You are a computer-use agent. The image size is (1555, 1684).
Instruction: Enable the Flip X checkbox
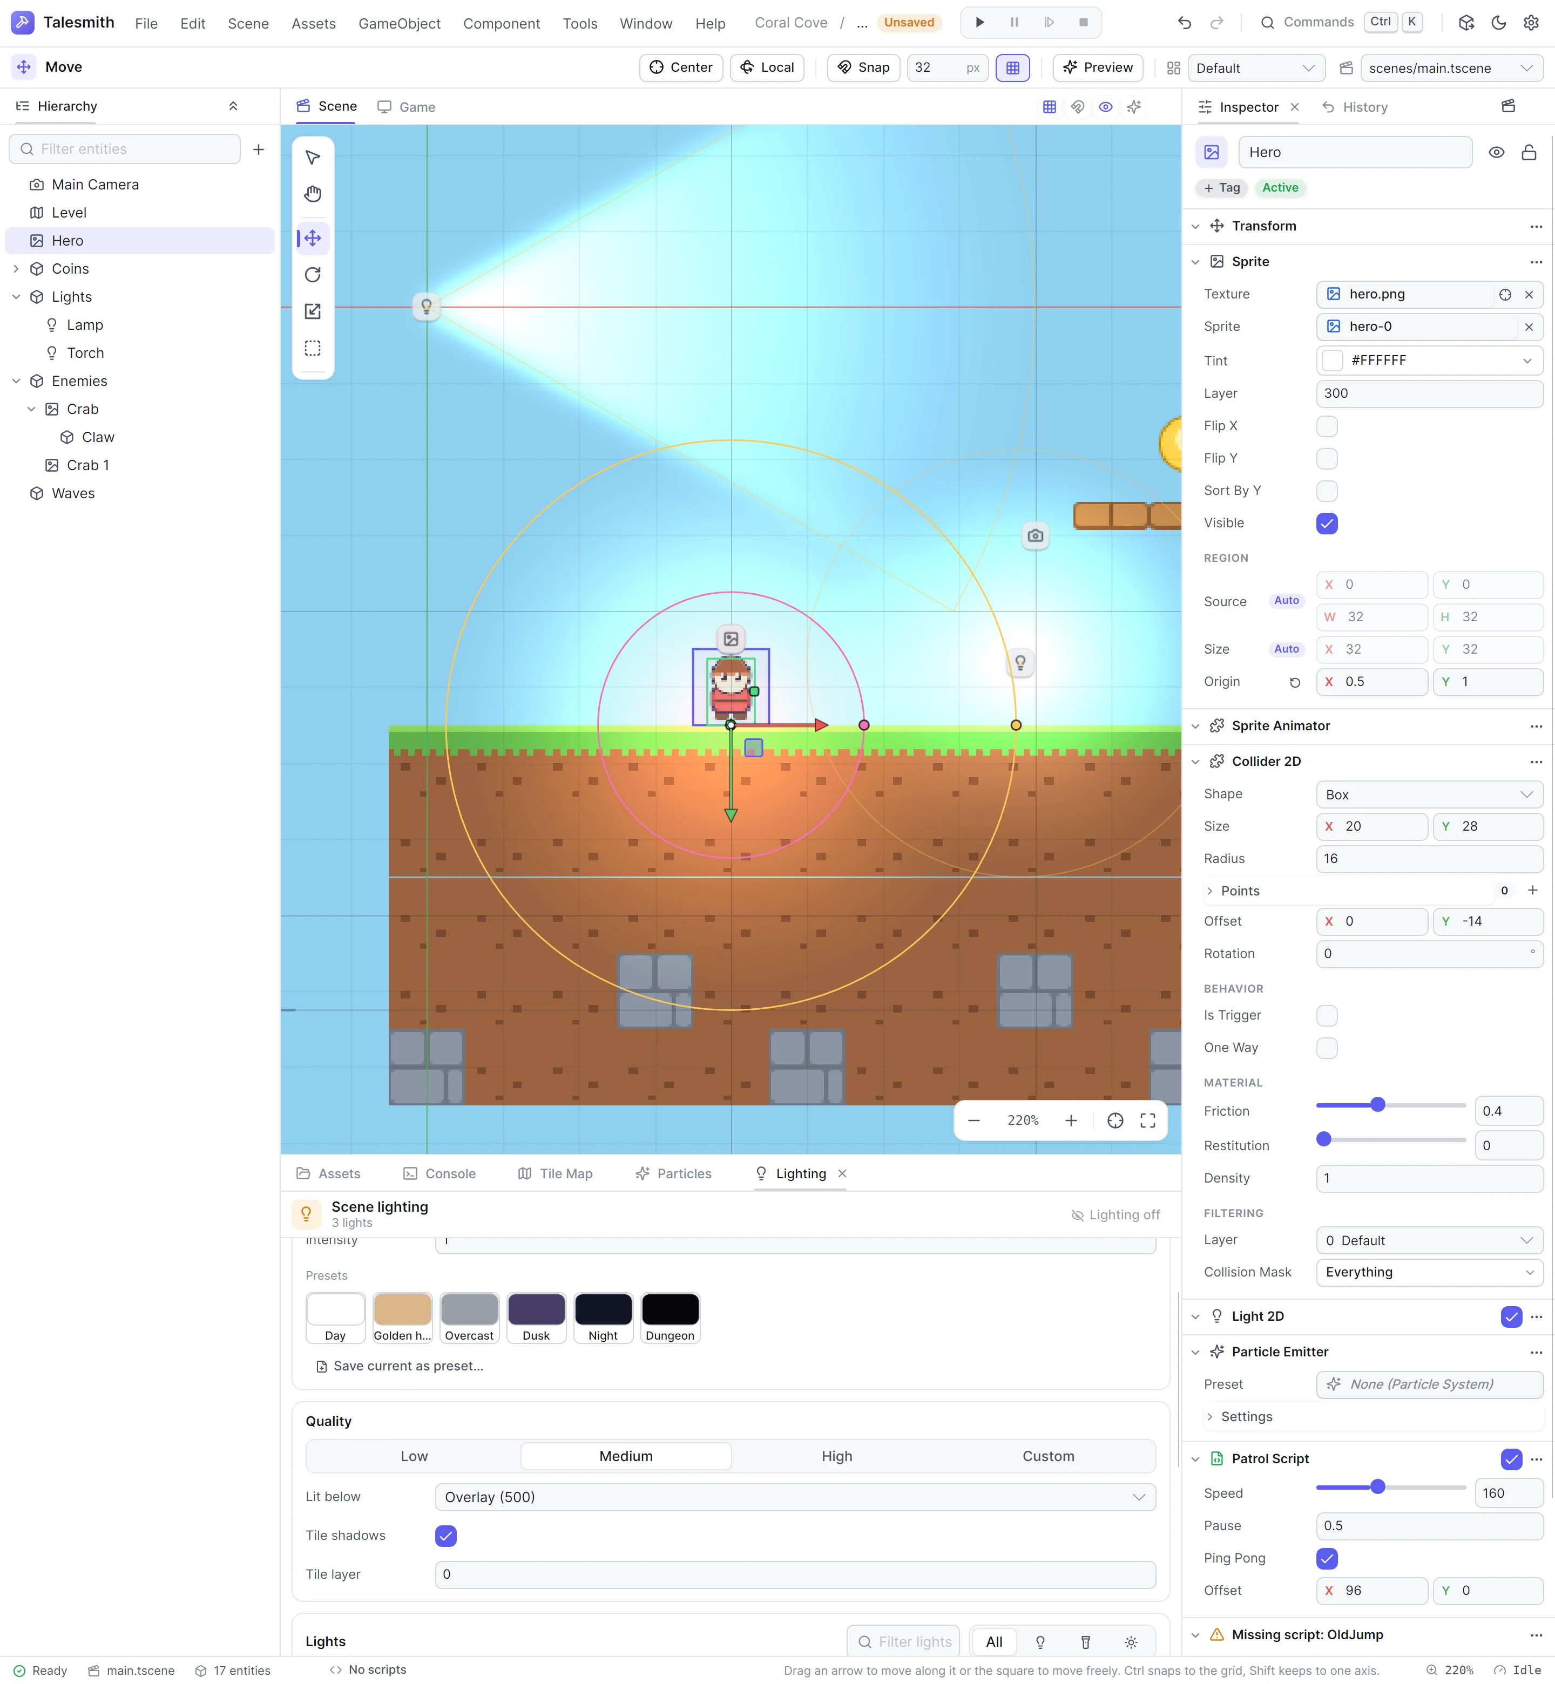1327,426
